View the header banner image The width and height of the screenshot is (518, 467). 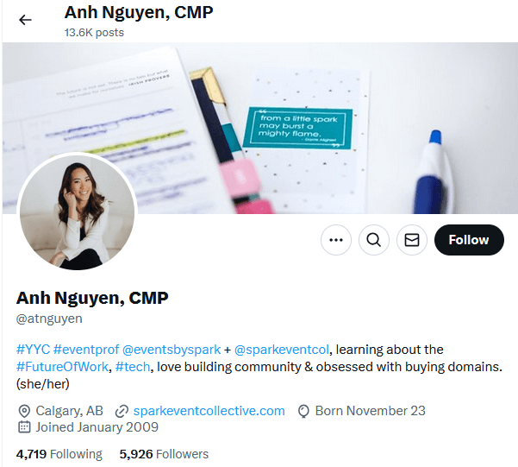click(260, 128)
